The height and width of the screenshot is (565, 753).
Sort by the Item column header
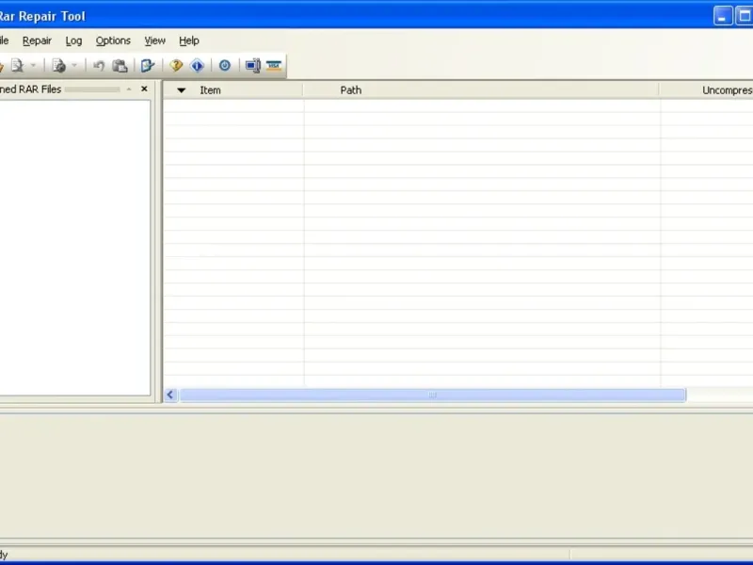tap(233, 90)
